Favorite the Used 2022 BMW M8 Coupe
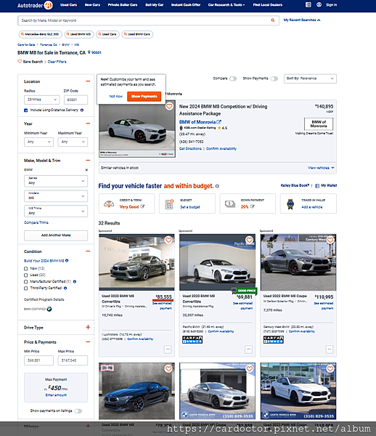 click(x=330, y=240)
